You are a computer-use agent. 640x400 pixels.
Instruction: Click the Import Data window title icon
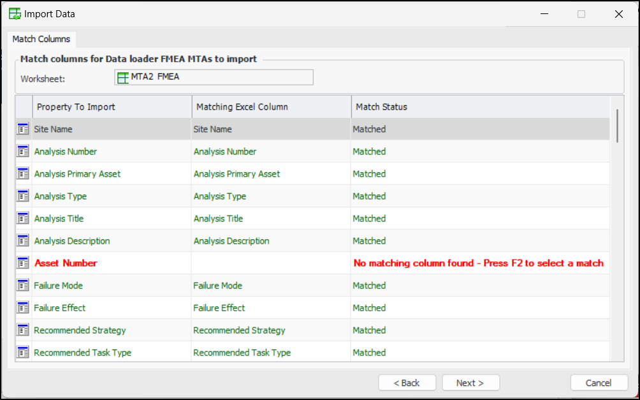tap(15, 14)
